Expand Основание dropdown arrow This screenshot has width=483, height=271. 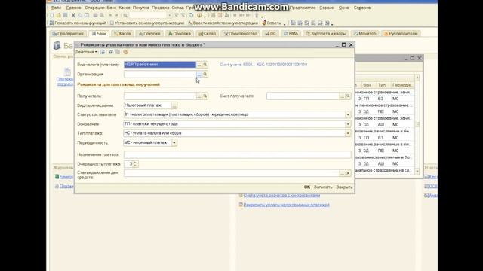pyautogui.click(x=348, y=124)
